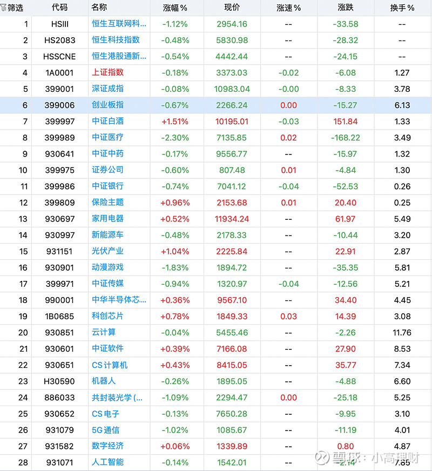Open 中华半导体芯... index link
The image size is (432, 471).
(x=119, y=299)
